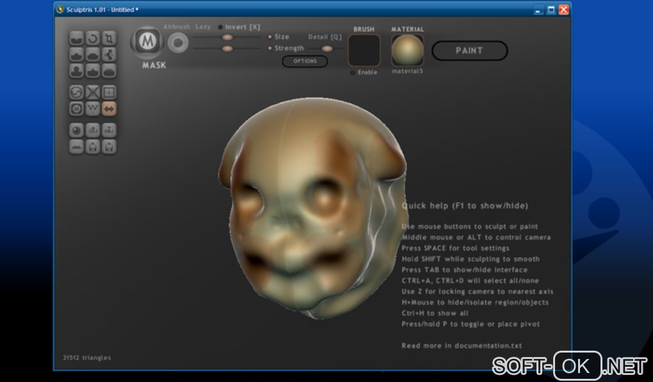Open the empty BRUSH texture slot
653x382 pixels.
(364, 51)
